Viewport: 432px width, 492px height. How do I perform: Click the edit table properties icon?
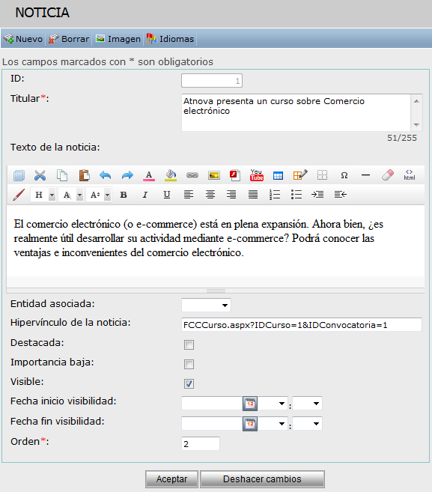[300, 175]
